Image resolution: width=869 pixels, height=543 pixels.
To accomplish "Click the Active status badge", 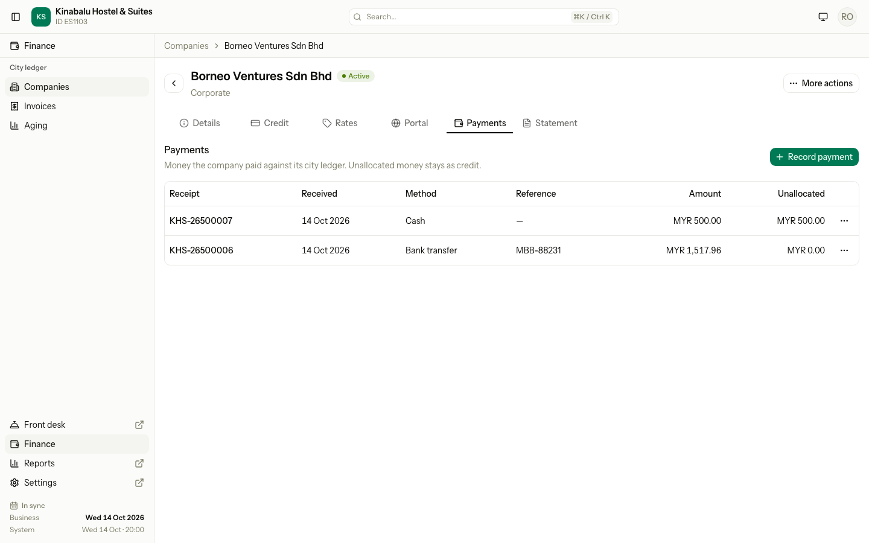I will 356,76.
